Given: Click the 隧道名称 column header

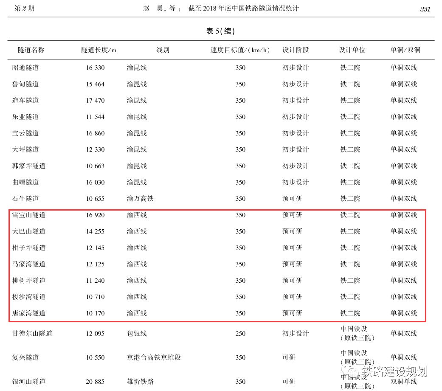Looking at the screenshot, I should (x=31, y=50).
